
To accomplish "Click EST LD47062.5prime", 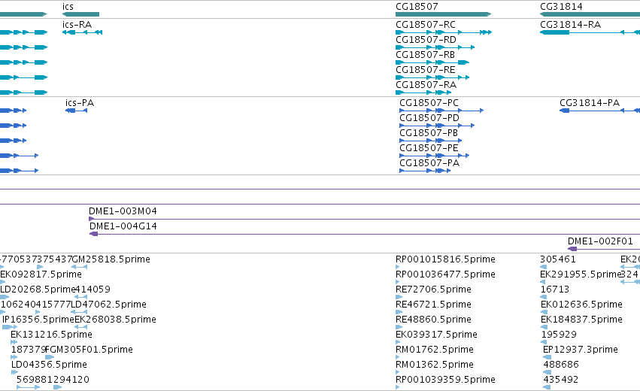I will [x=108, y=305].
